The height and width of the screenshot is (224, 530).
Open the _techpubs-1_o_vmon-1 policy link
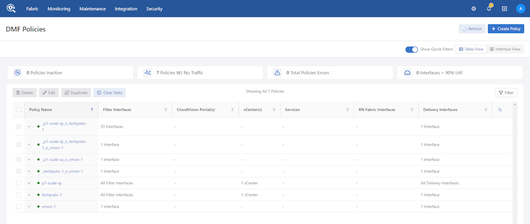[x=62, y=171]
